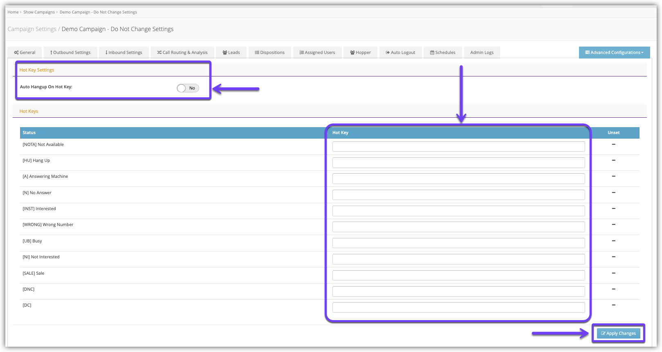Image resolution: width=662 pixels, height=352 pixels.
Task: Go to the Dispositions tab
Action: pos(269,52)
